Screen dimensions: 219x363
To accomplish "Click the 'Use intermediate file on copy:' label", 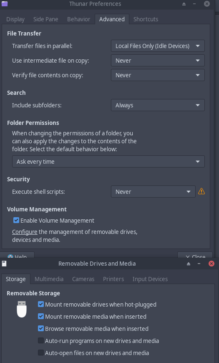I will 50,61.
